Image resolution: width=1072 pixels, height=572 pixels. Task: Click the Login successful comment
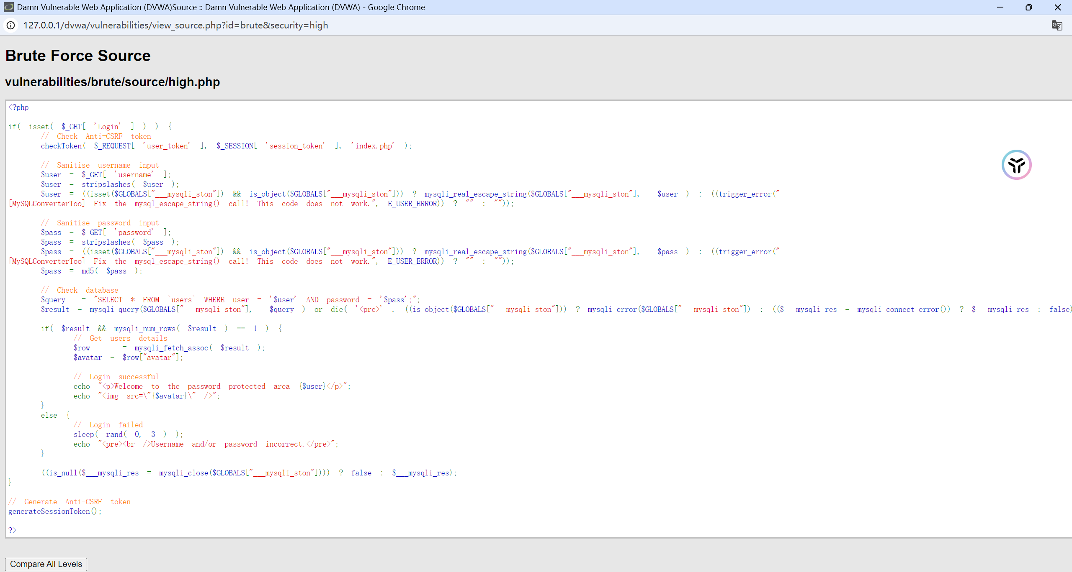tap(116, 377)
